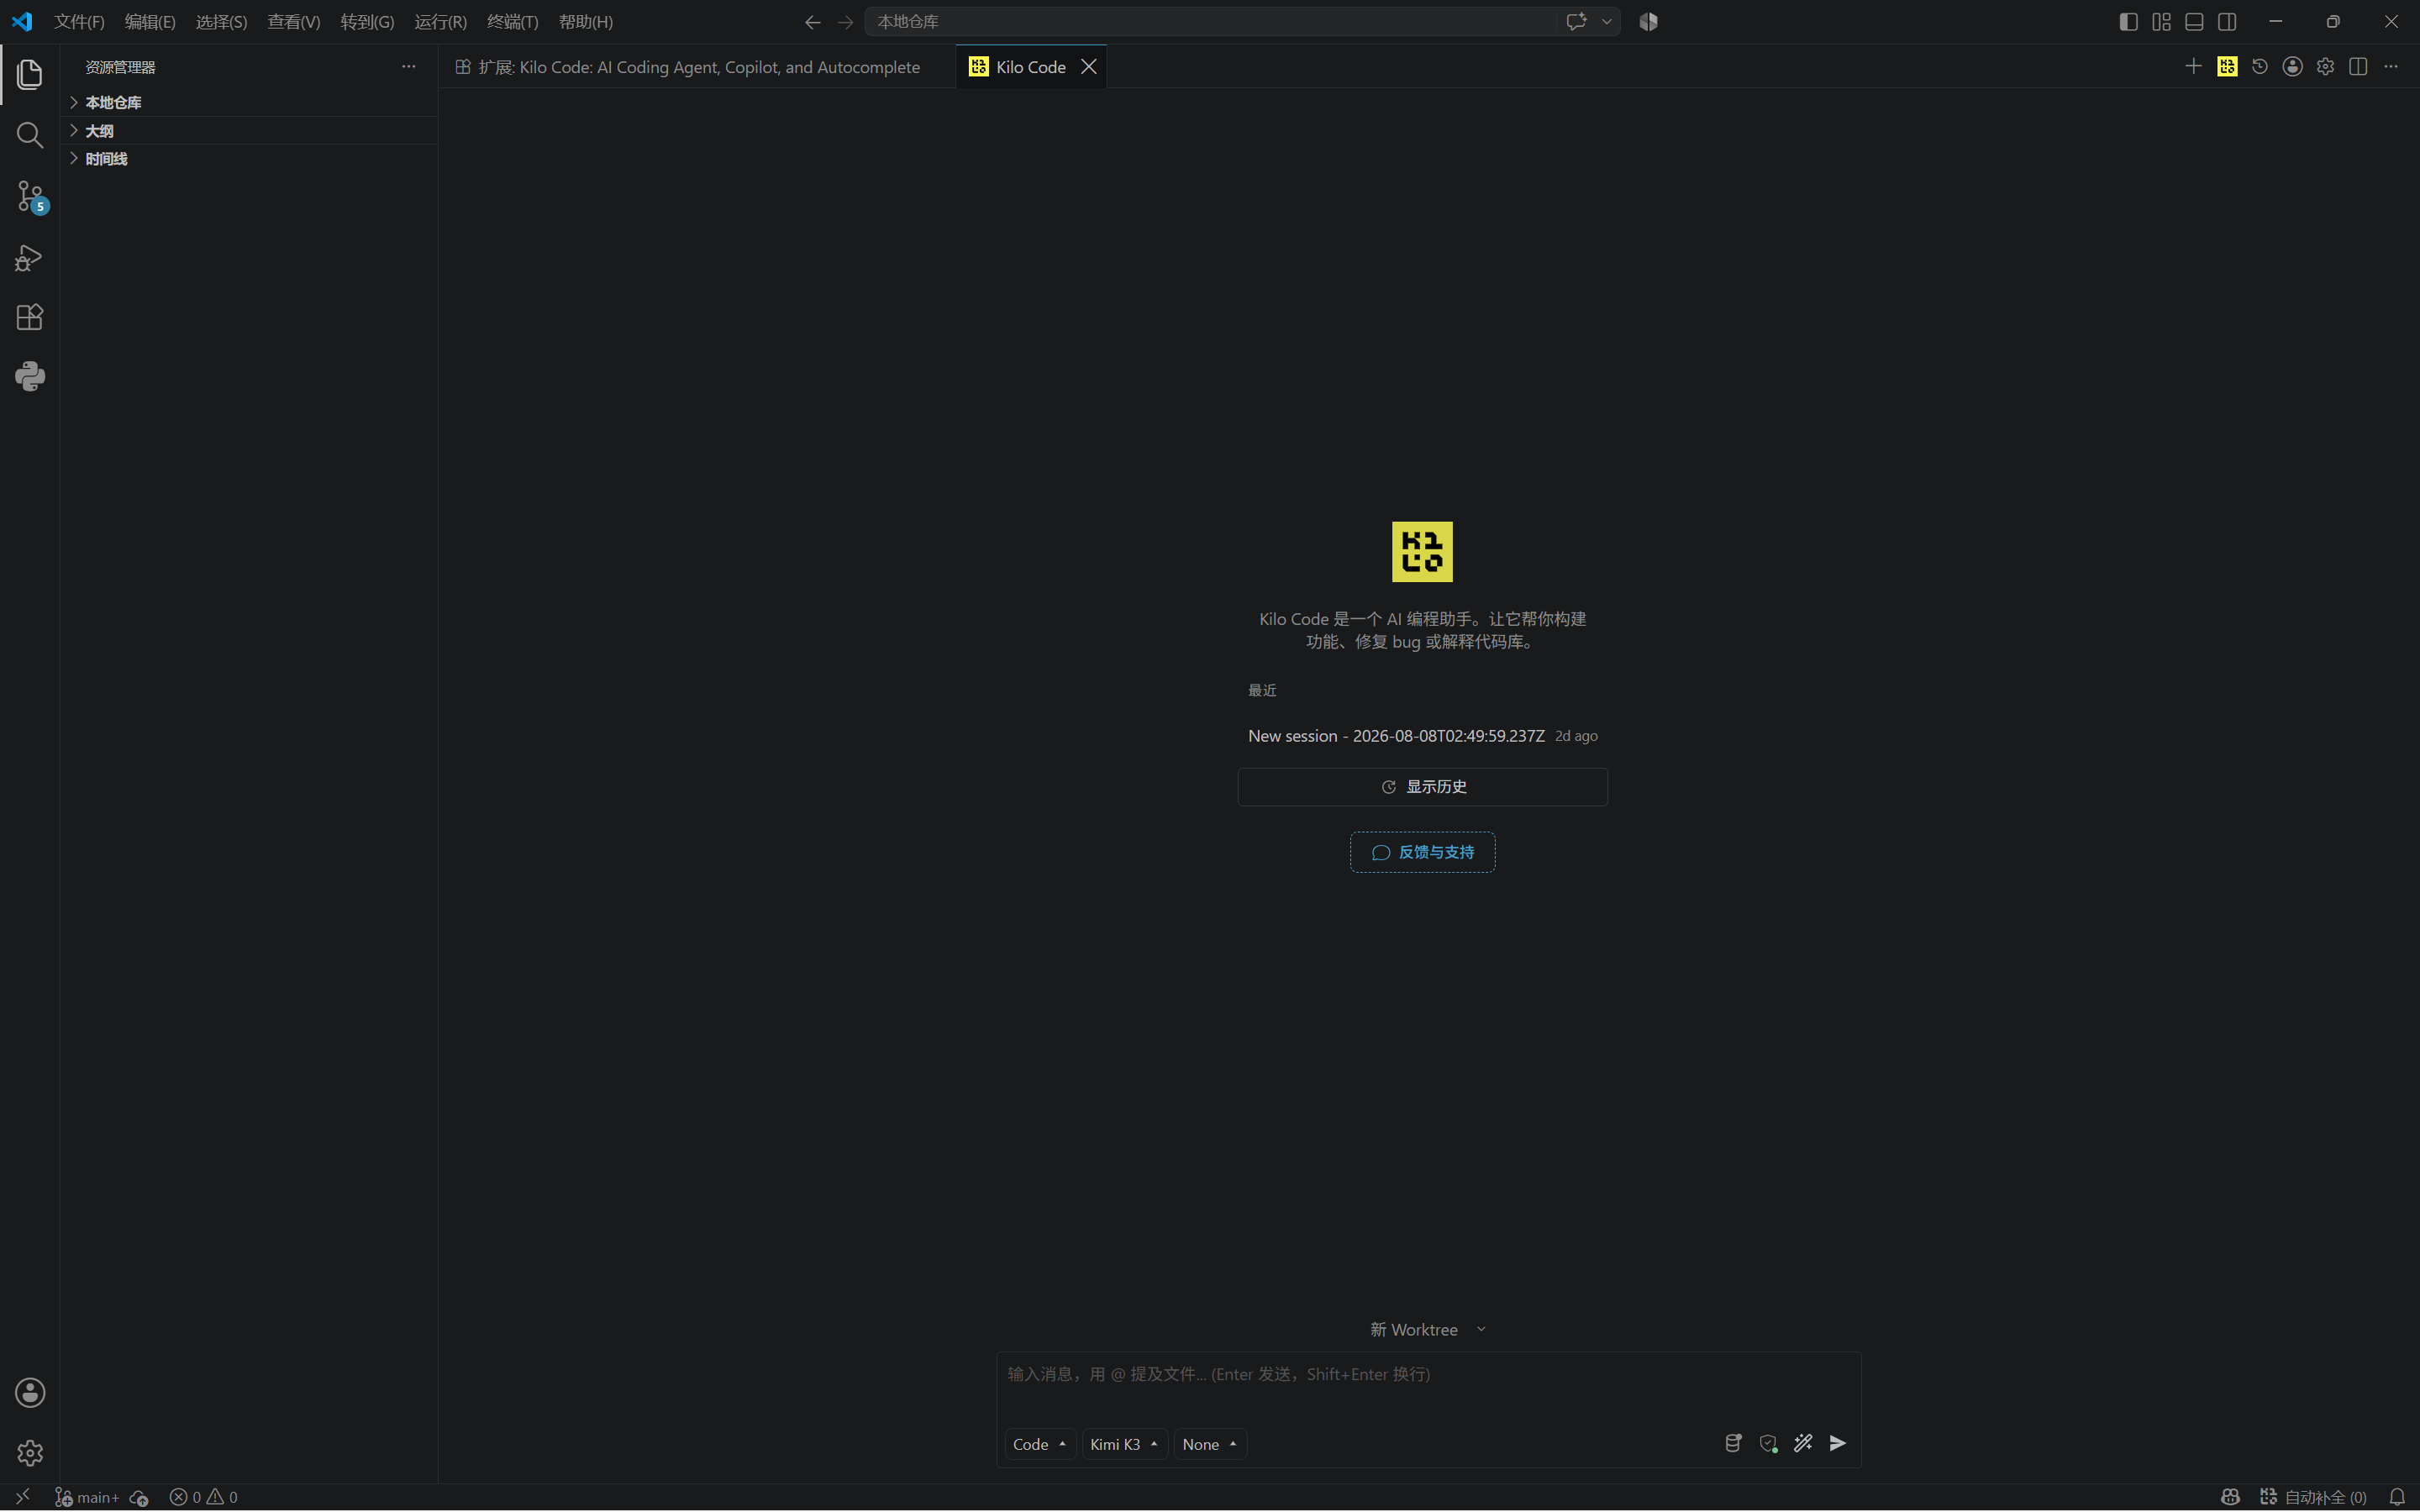Publish changes via cloud icon in status bar
The width and height of the screenshot is (2420, 1512).
139,1497
